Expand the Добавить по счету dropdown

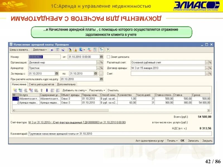(x=74, y=90)
